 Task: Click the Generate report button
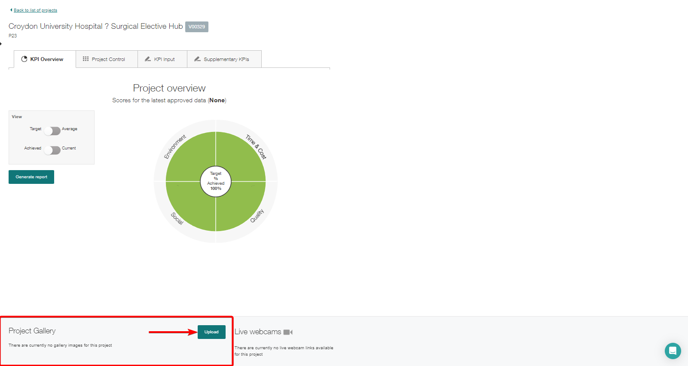tap(31, 177)
